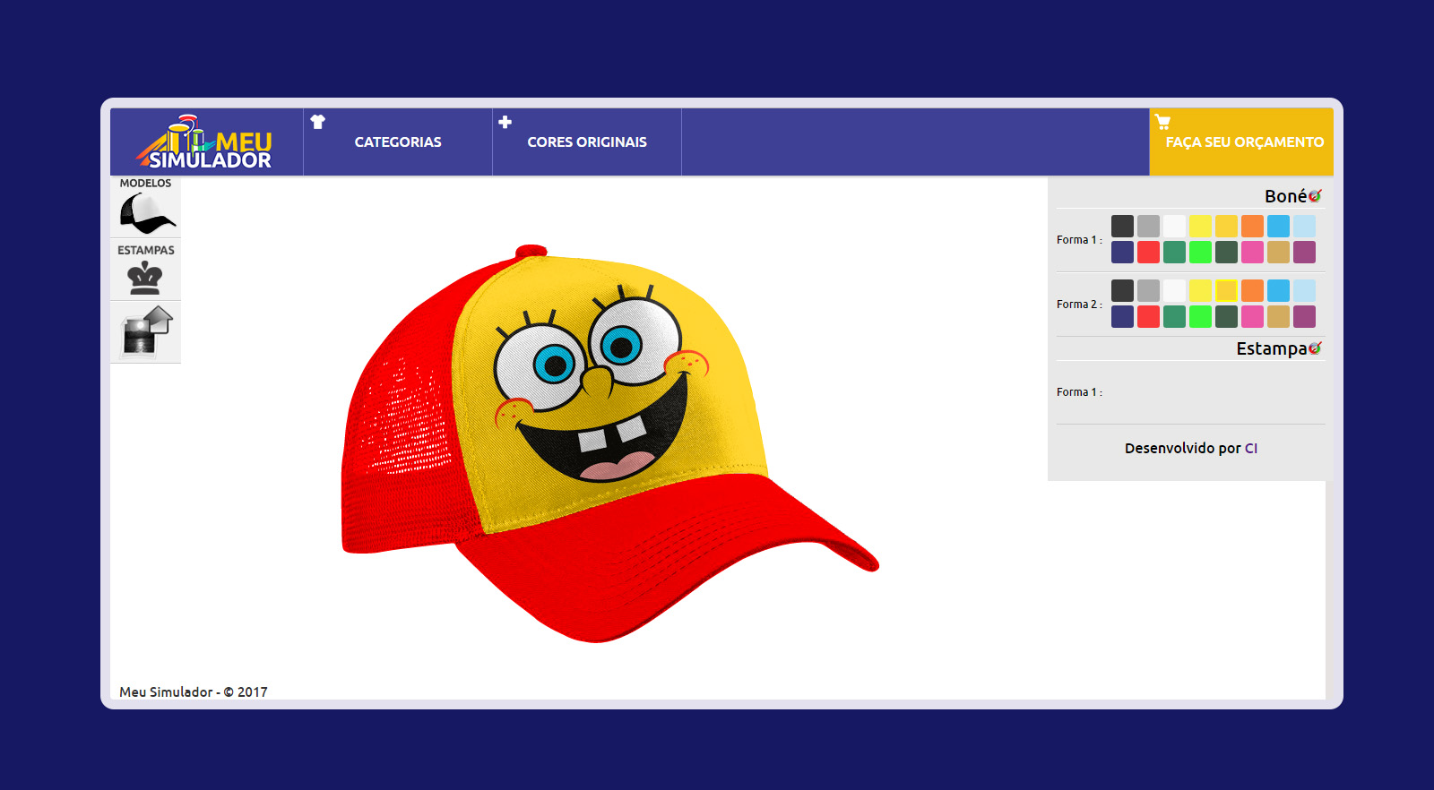This screenshot has width=1434, height=790.
Task: Click the SpongeBob cap preview image
Action: 609,443
